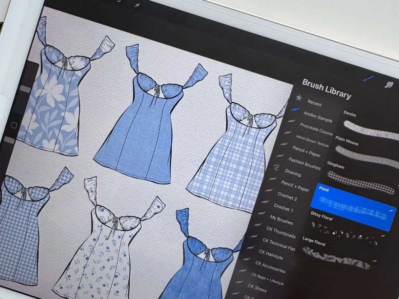Tap the Transform arrow icon in toolbar
The height and width of the screenshot is (299, 399).
137,5
